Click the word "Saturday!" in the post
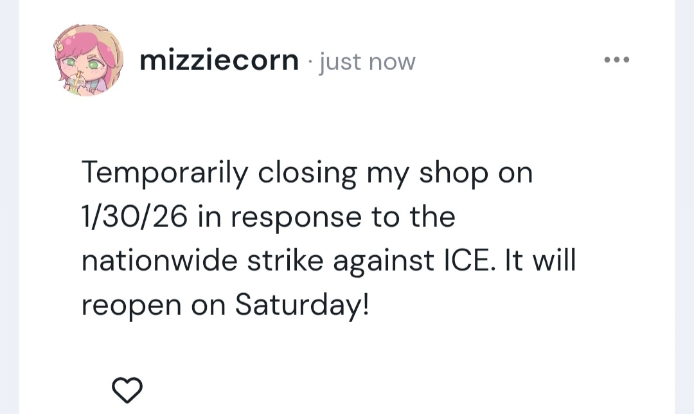 point(302,304)
